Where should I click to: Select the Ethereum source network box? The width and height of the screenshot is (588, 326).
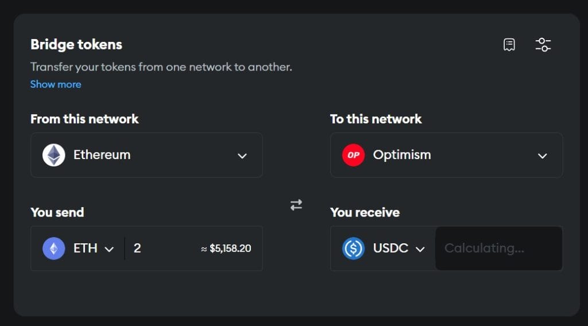point(146,155)
